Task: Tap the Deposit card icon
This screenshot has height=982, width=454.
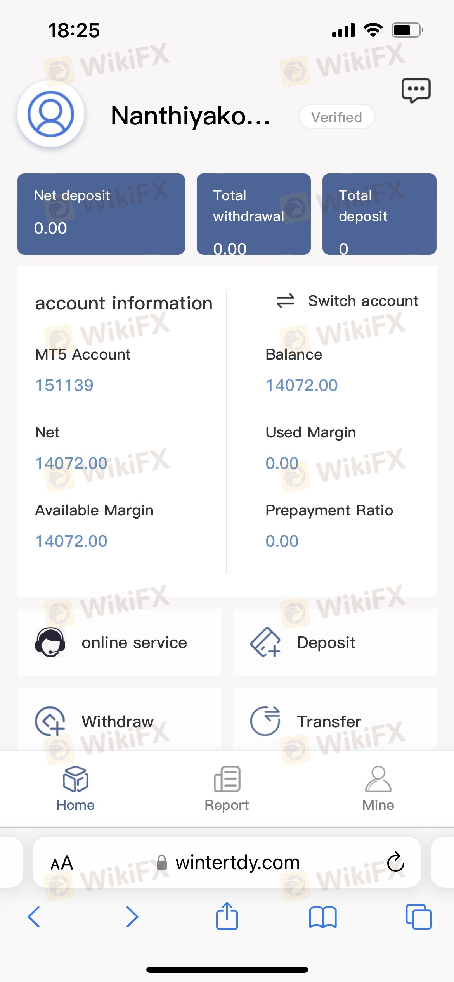Action: tap(265, 642)
